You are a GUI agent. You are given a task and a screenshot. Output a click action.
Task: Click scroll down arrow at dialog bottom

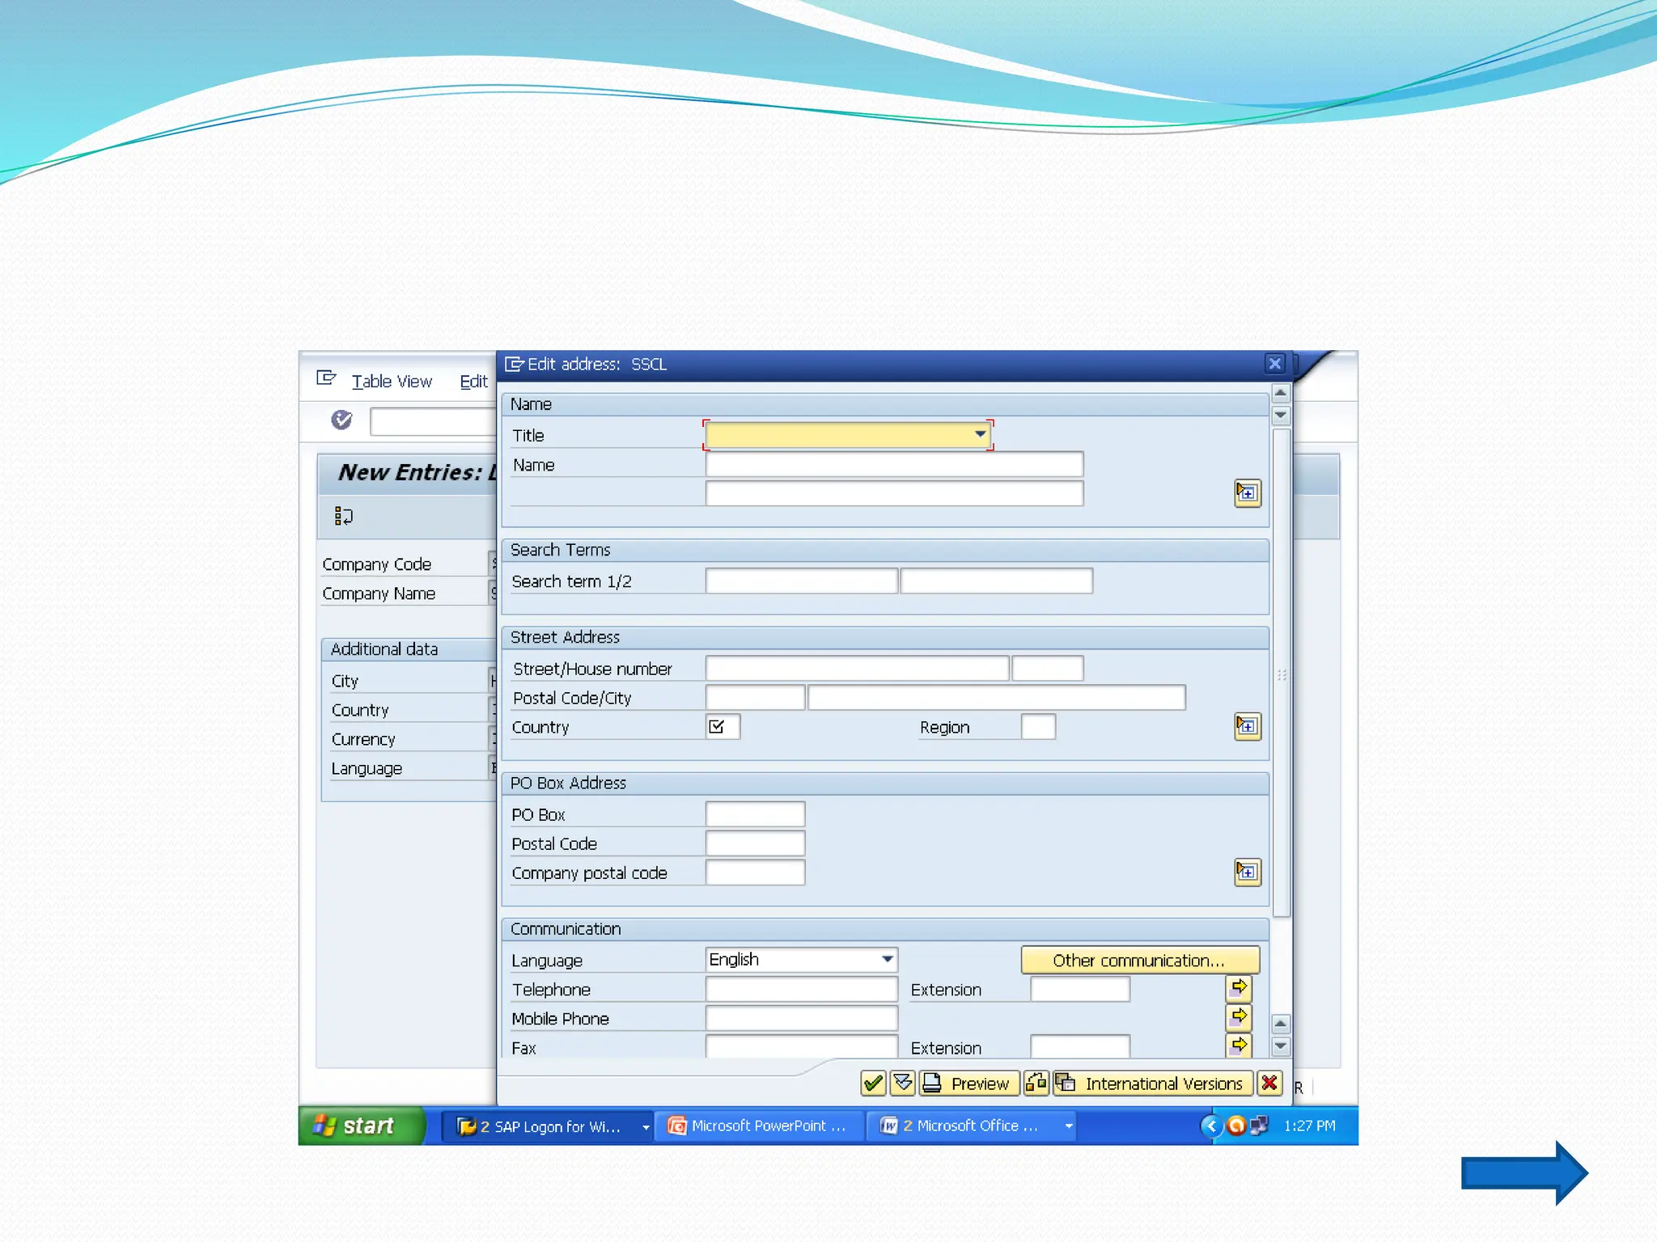pos(1281,1046)
